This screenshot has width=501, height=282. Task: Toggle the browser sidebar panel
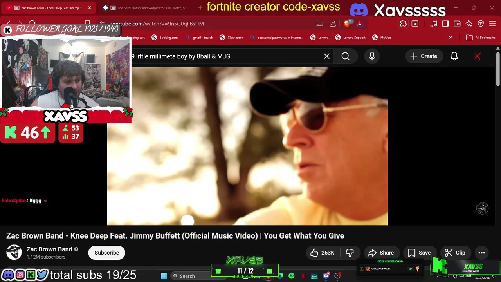pos(445,24)
